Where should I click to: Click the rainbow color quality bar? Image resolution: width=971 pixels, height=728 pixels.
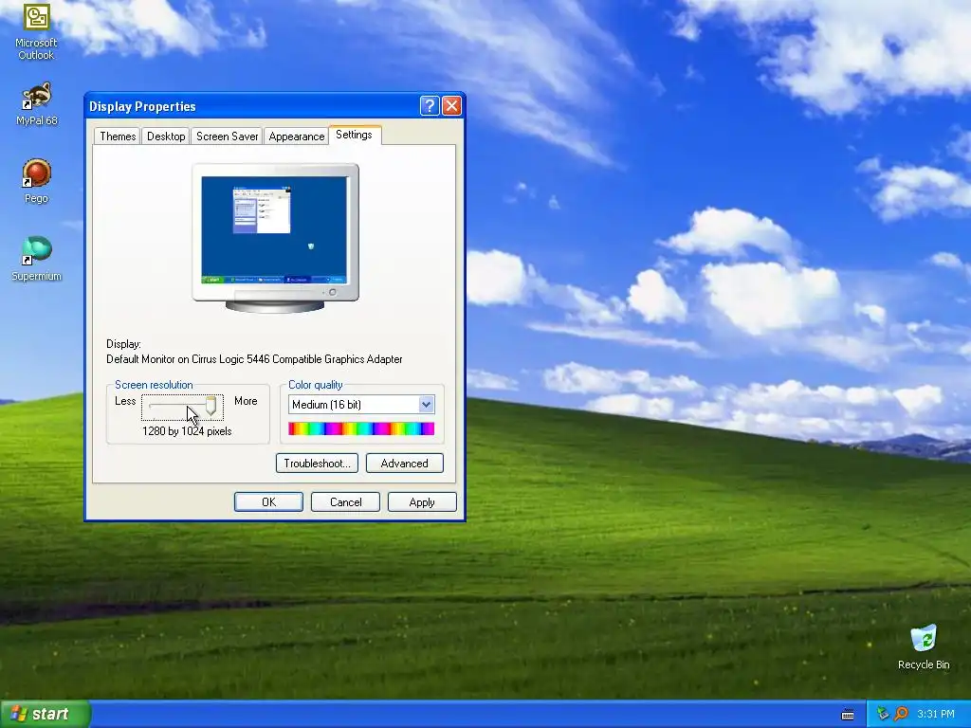point(361,428)
